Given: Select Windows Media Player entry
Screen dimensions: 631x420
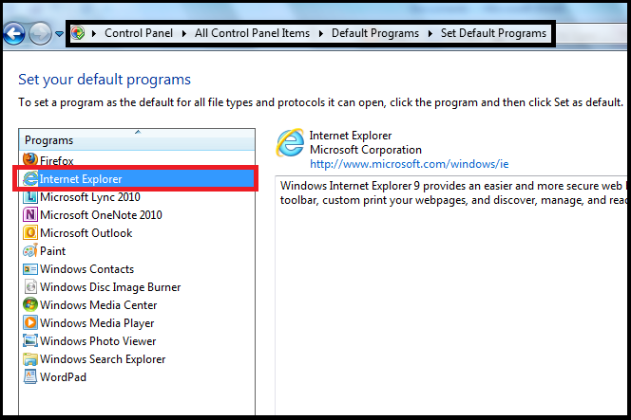Looking at the screenshot, I should [x=97, y=323].
